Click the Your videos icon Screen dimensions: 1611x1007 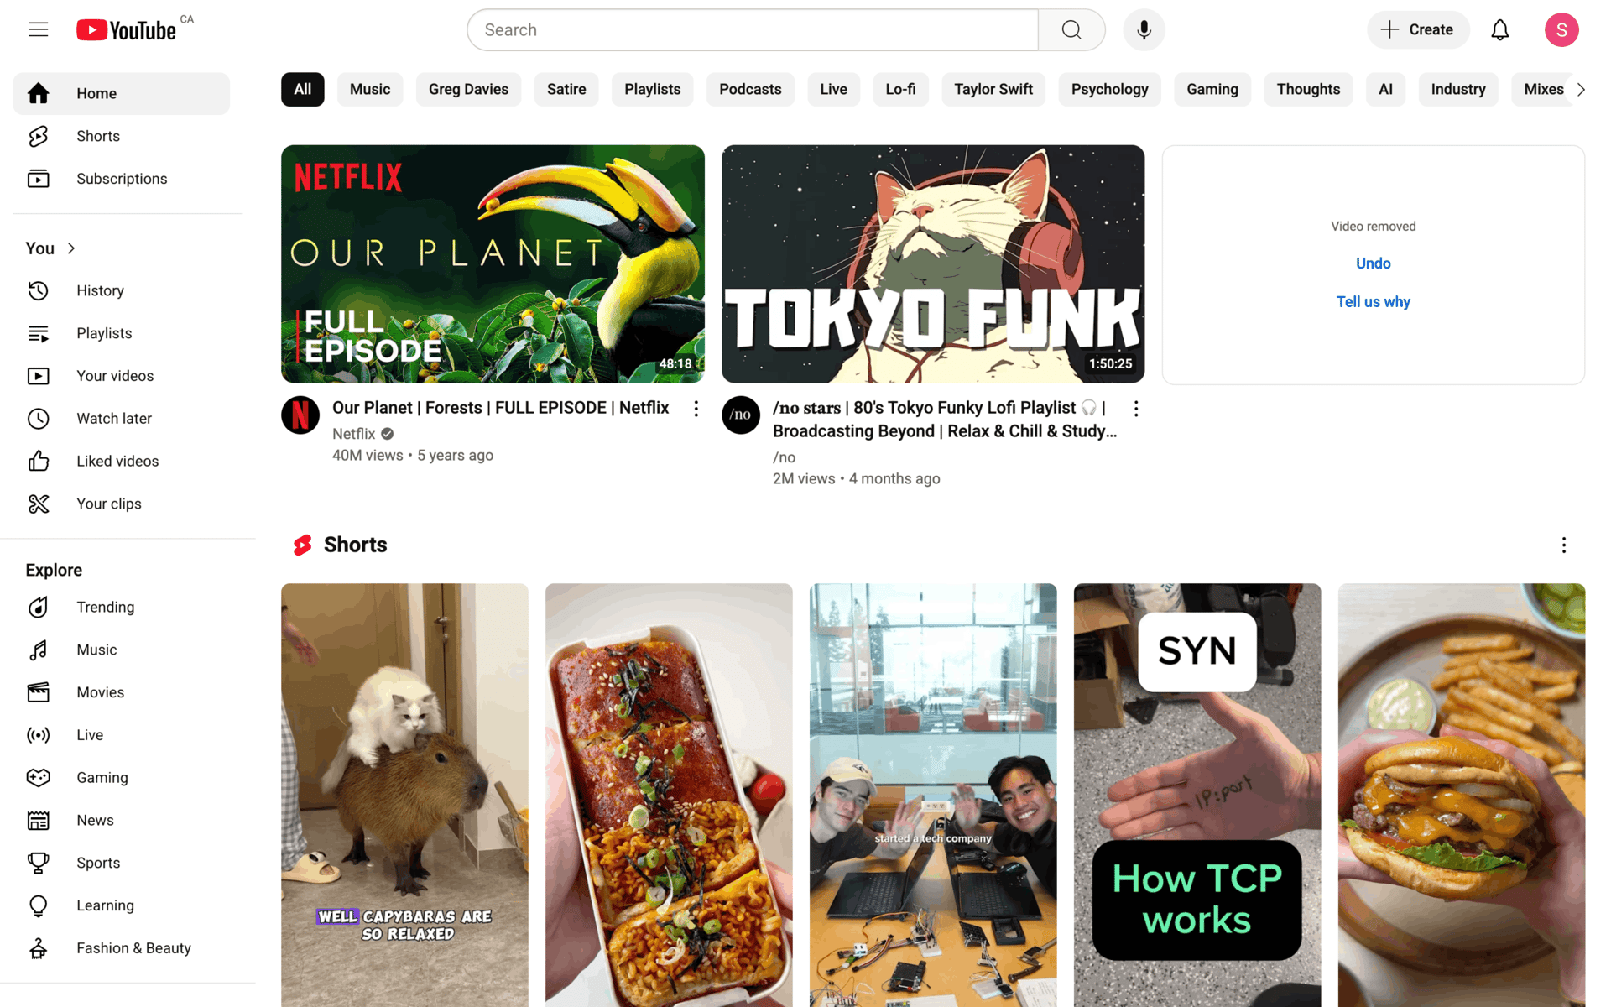click(39, 376)
